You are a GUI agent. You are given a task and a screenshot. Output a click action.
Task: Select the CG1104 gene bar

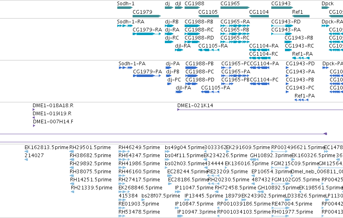(259, 16)
